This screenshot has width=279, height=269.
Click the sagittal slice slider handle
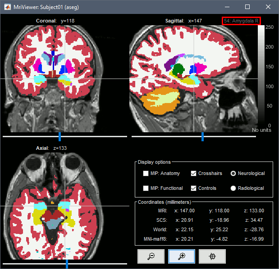point(202,135)
